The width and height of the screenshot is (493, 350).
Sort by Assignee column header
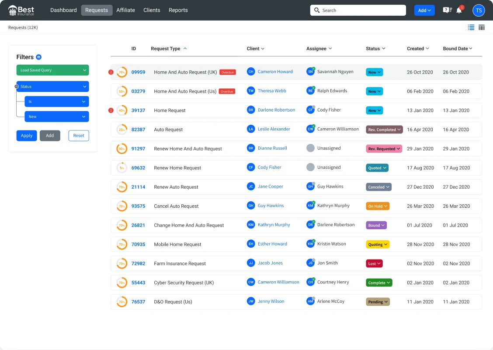(x=319, y=49)
